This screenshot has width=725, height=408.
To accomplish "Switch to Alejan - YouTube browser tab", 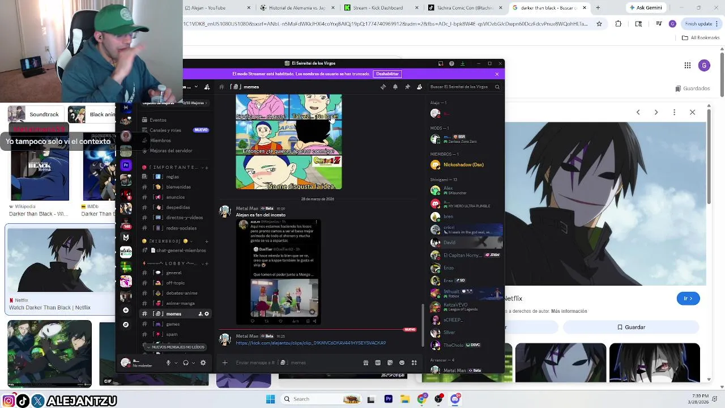I will pyautogui.click(x=217, y=7).
